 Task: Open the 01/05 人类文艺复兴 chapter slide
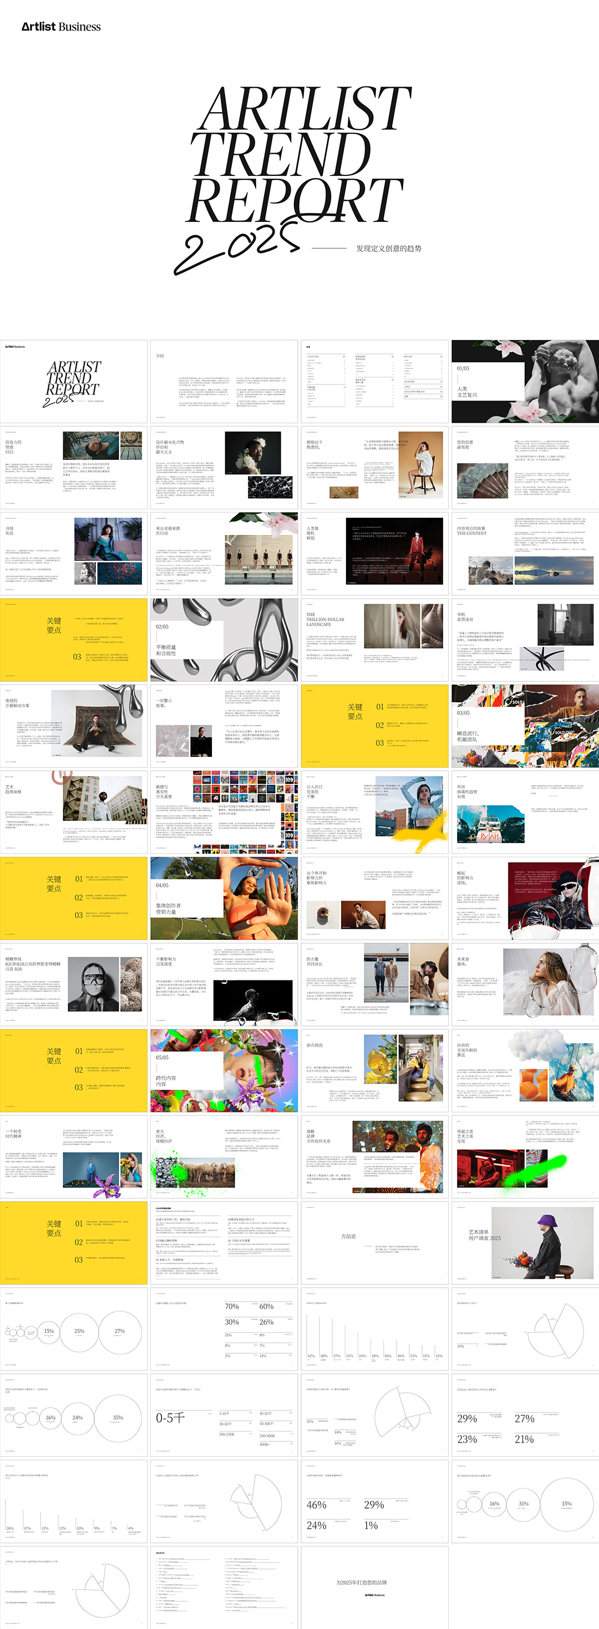coord(525,382)
